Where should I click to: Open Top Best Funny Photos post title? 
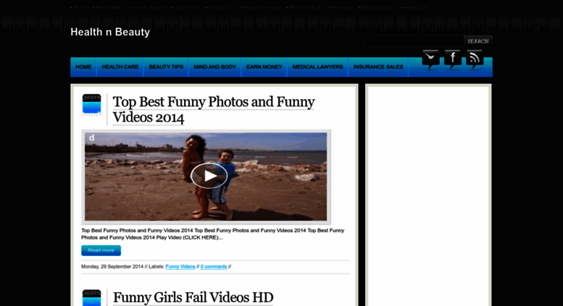click(214, 110)
